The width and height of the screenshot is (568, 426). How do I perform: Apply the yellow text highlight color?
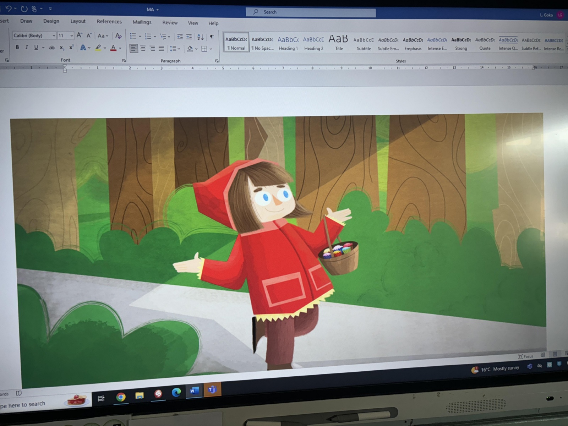click(98, 48)
